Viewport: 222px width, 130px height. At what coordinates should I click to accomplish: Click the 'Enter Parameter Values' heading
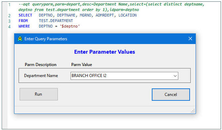[x=105, y=52]
